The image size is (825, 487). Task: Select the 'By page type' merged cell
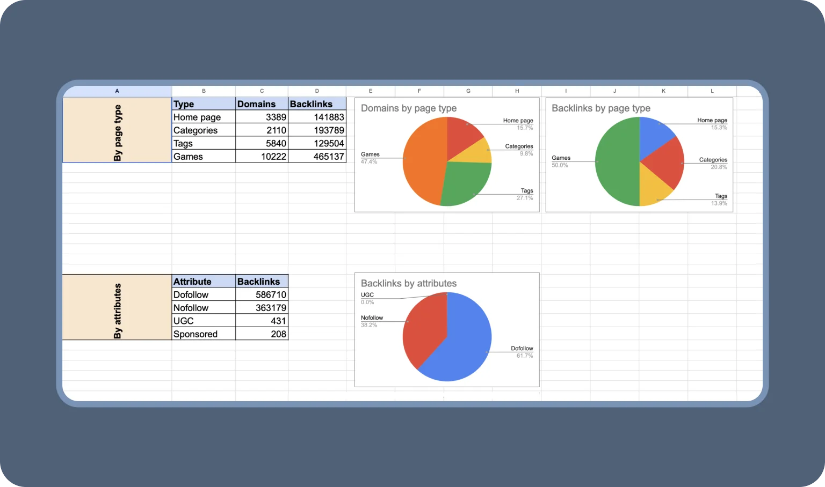click(x=117, y=130)
